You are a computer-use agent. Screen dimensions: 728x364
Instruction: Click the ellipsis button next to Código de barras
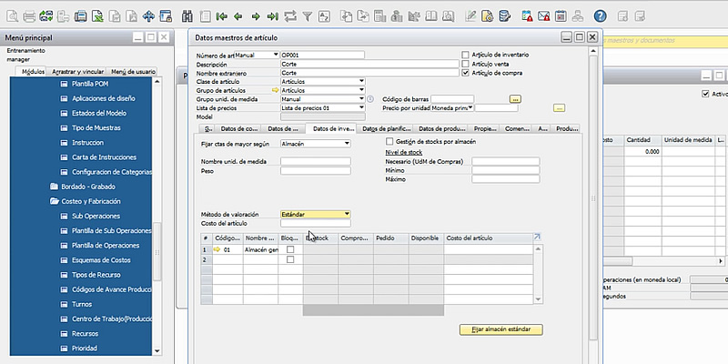515,98
